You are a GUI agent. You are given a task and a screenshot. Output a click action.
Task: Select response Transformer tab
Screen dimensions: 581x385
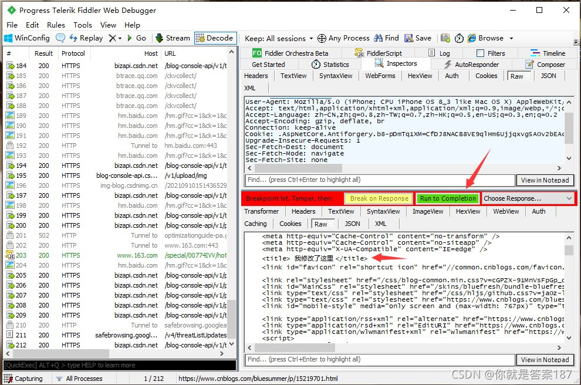261,211
